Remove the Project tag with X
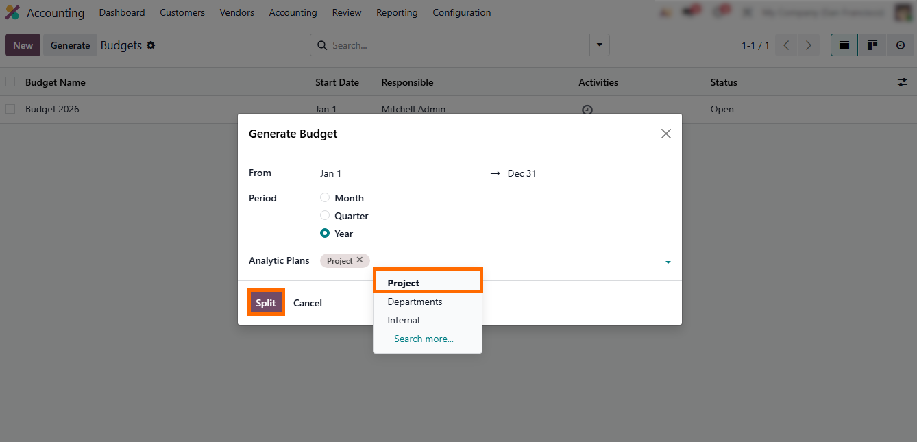The width and height of the screenshot is (917, 442). coord(360,260)
